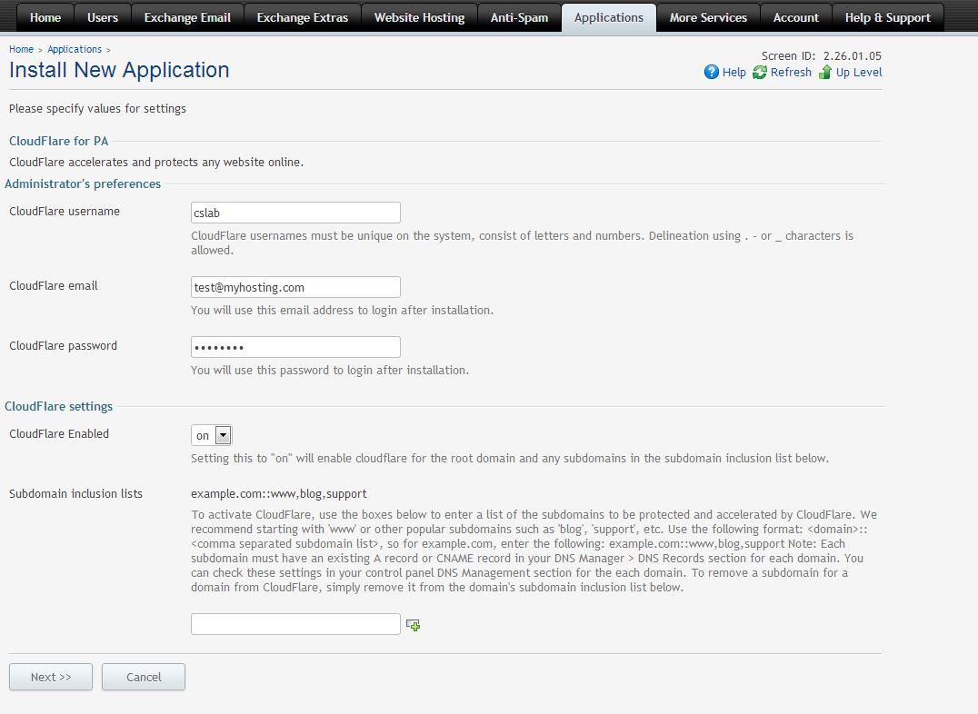978x714 pixels.
Task: Click the green Refresh arrows icon
Action: [759, 73]
